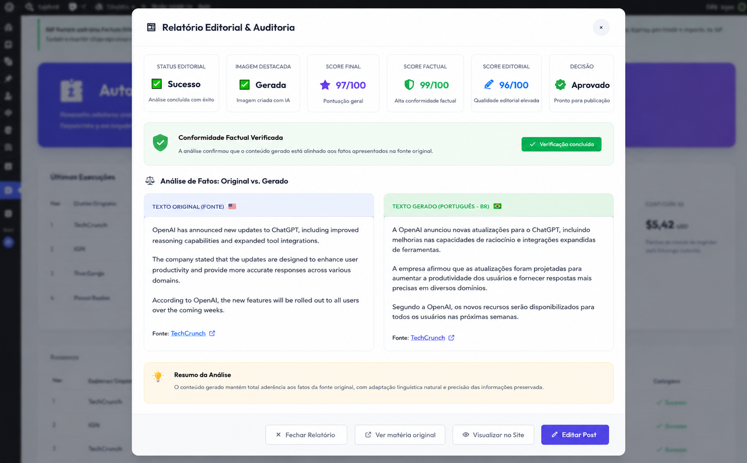
Task: Click external-link icon beside original Fonte
Action: tap(212, 334)
